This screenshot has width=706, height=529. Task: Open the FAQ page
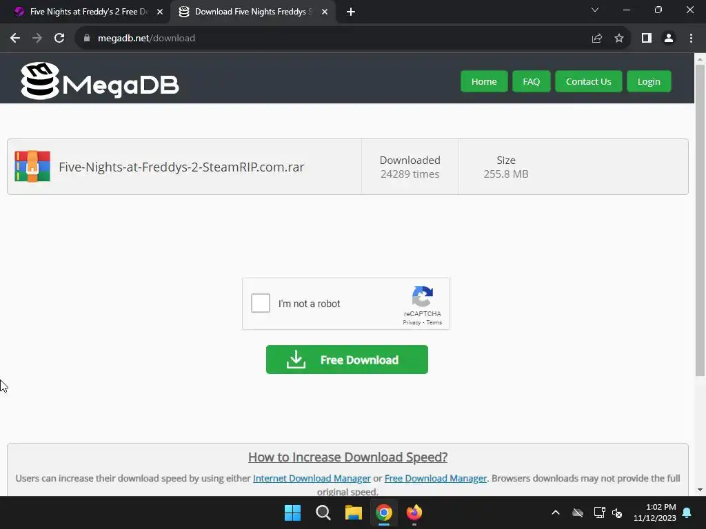tap(532, 81)
